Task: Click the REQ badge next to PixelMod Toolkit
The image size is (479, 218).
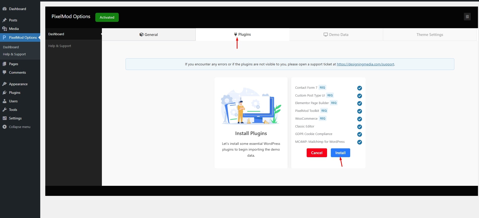Action: coord(324,111)
